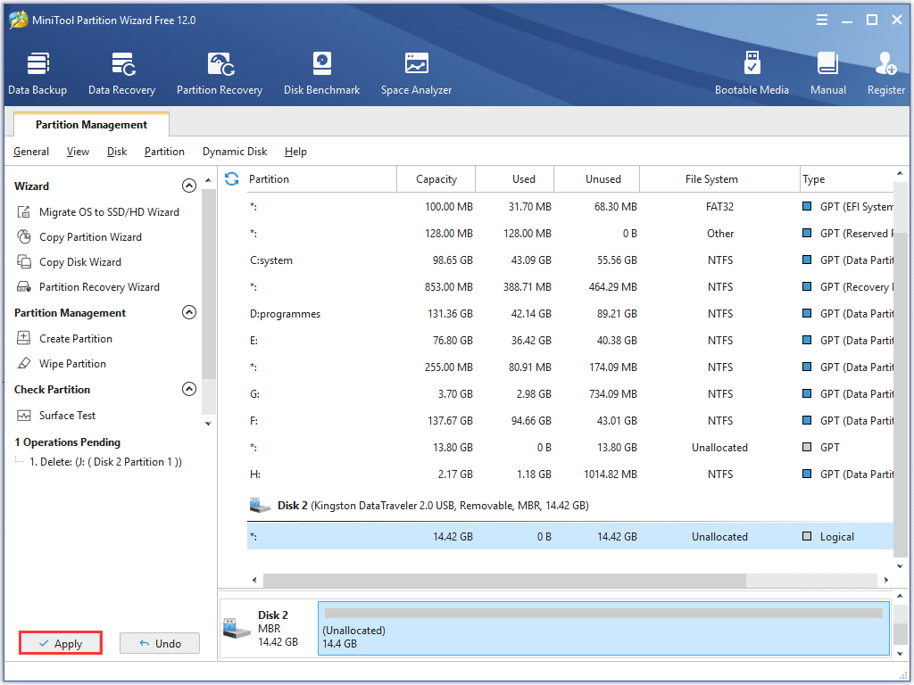The image size is (914, 685).
Task: Select the 100.00 MB FAT32 partition
Action: pyautogui.click(x=570, y=206)
